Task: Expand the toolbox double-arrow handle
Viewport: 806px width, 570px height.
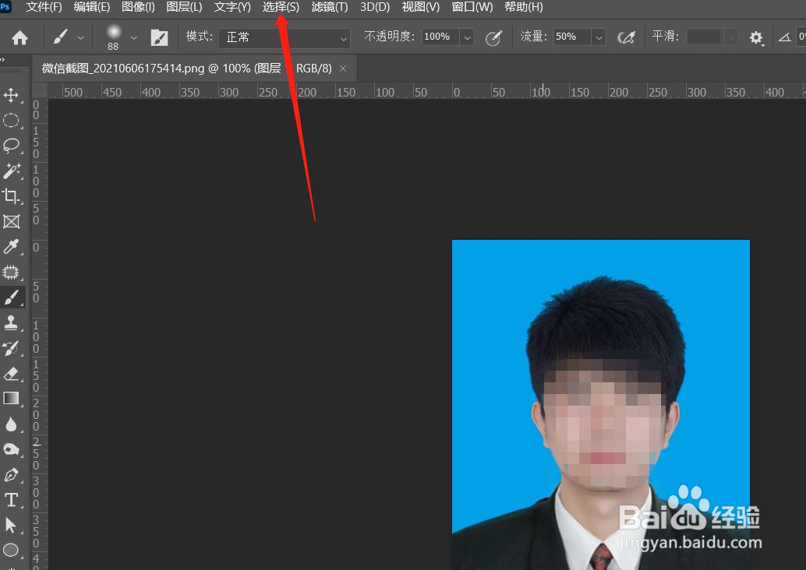Action: 2,59
